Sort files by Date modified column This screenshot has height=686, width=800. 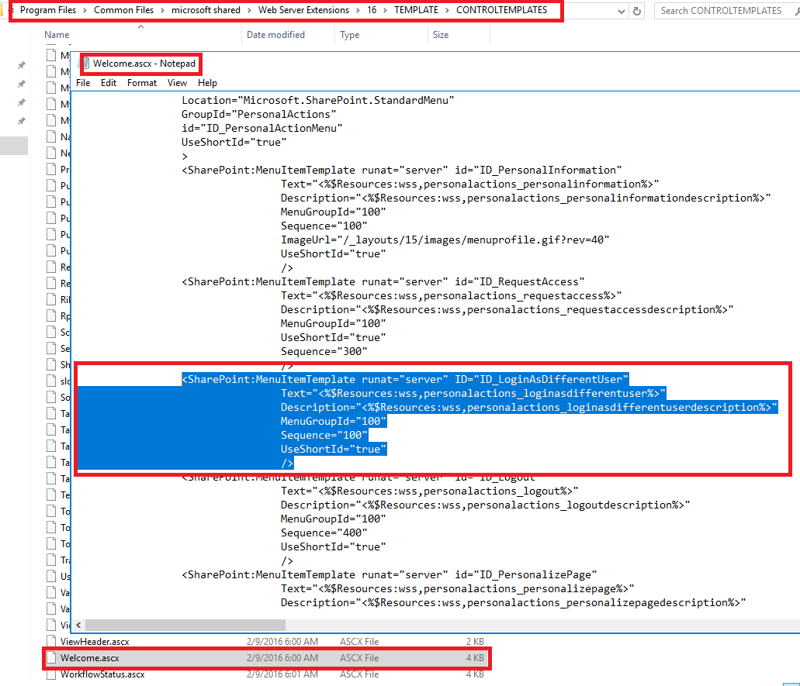pos(275,35)
